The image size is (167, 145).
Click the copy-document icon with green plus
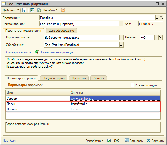coord(39,10)
